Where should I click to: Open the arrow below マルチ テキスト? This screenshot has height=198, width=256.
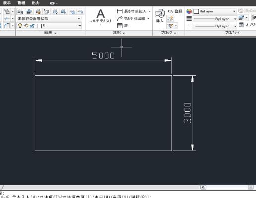(101, 24)
